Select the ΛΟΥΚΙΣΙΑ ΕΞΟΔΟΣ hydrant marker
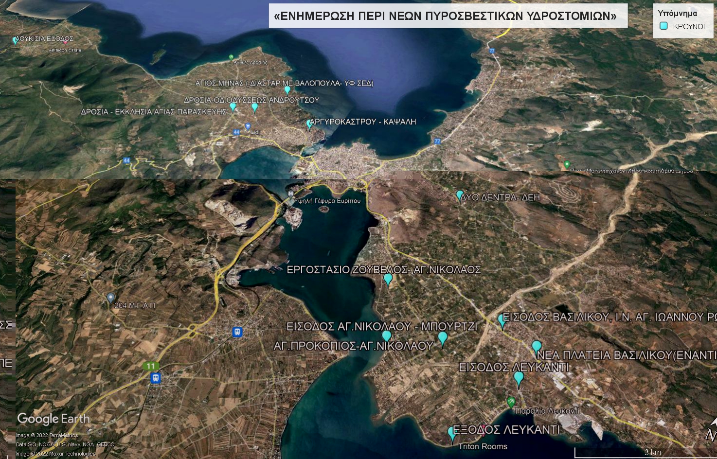This screenshot has height=459, width=717. click(15, 40)
